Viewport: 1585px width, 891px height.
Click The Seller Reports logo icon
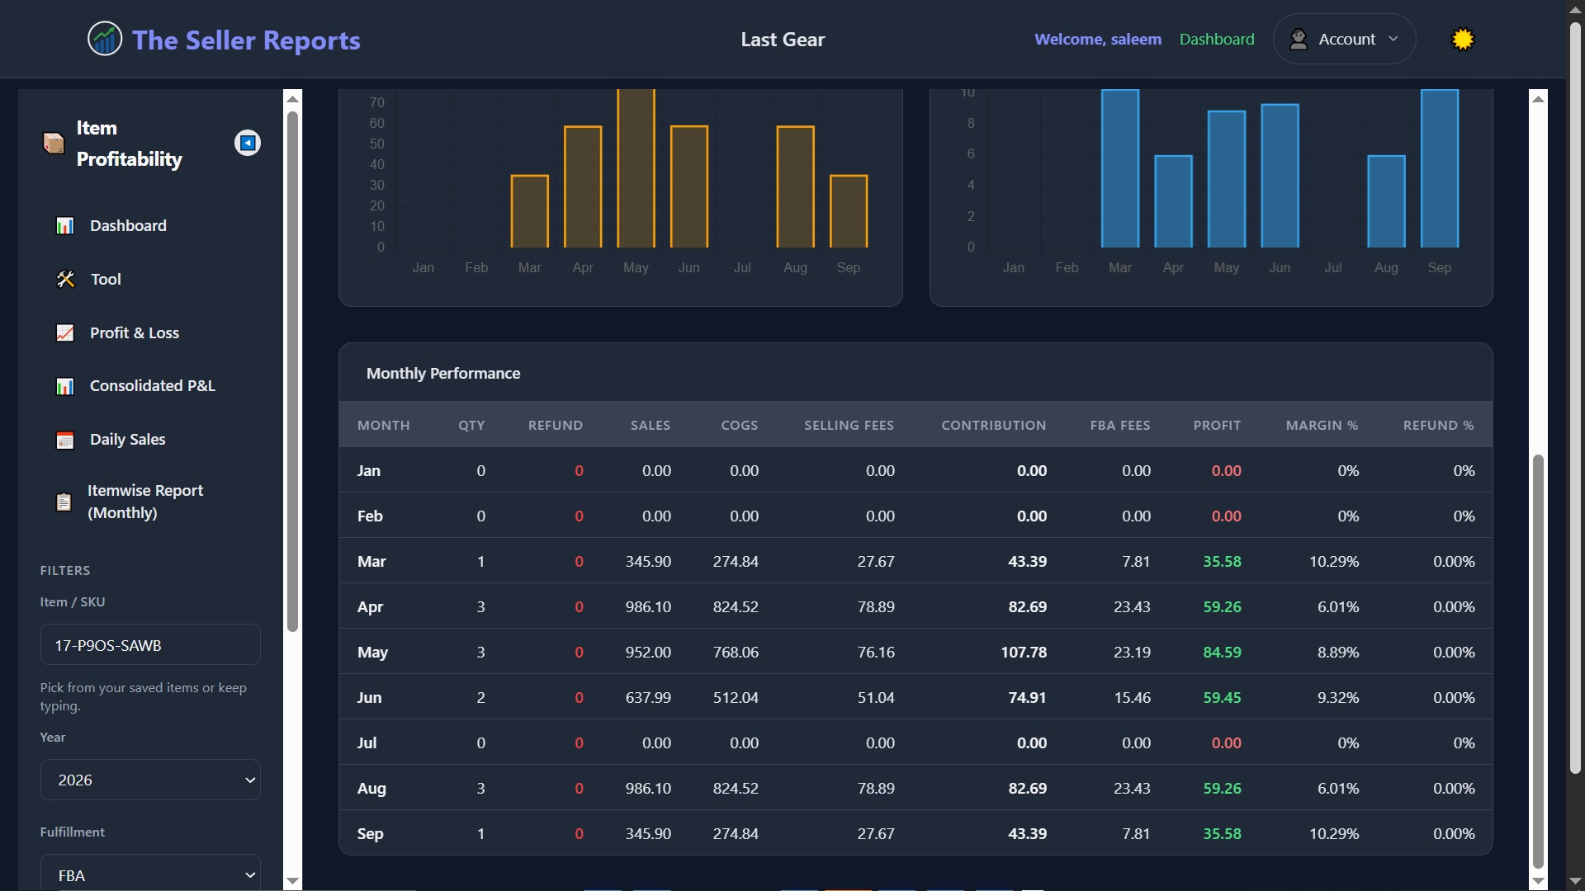(x=105, y=39)
